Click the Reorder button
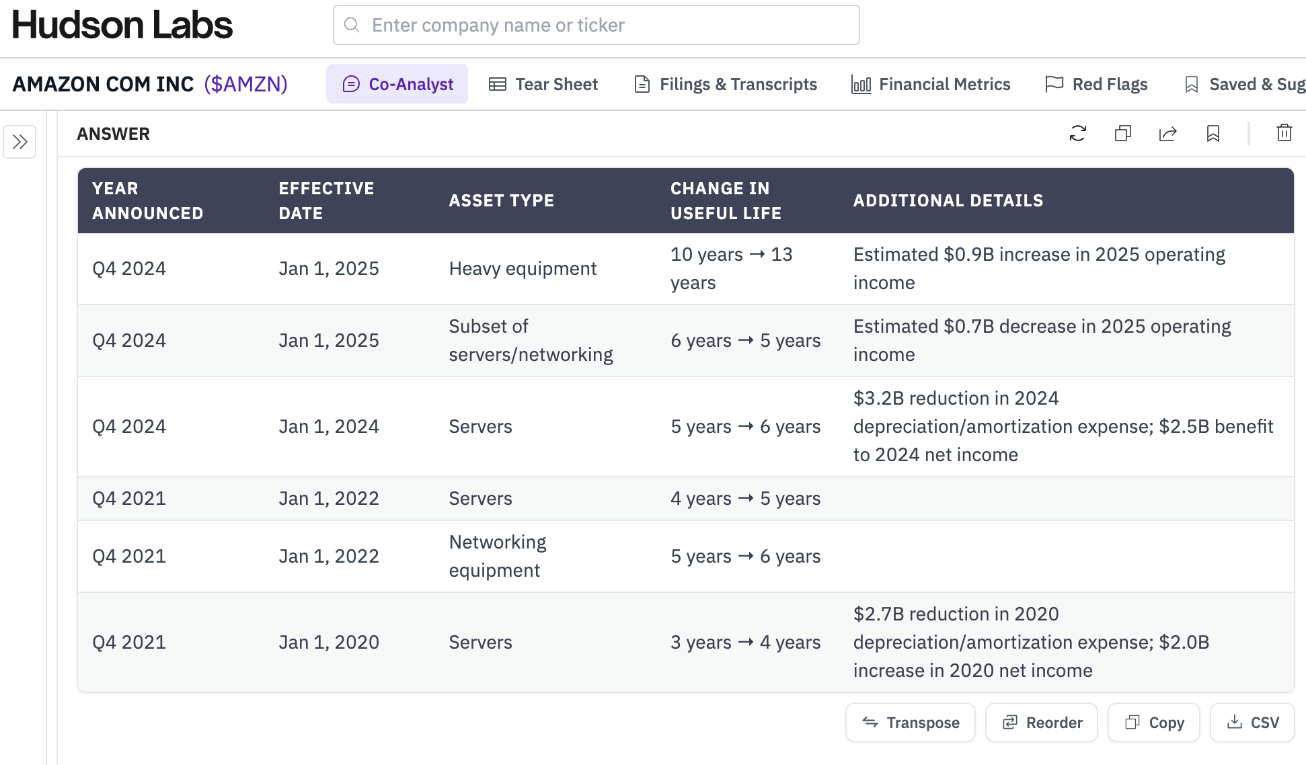 pos(1042,723)
